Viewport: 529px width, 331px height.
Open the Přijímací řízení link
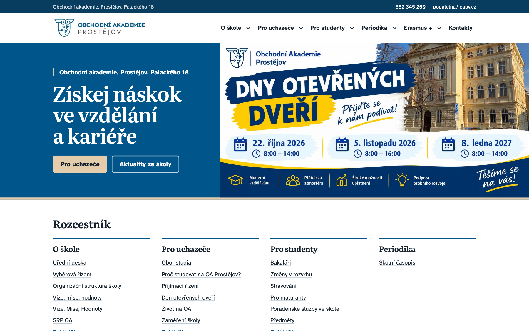(180, 286)
